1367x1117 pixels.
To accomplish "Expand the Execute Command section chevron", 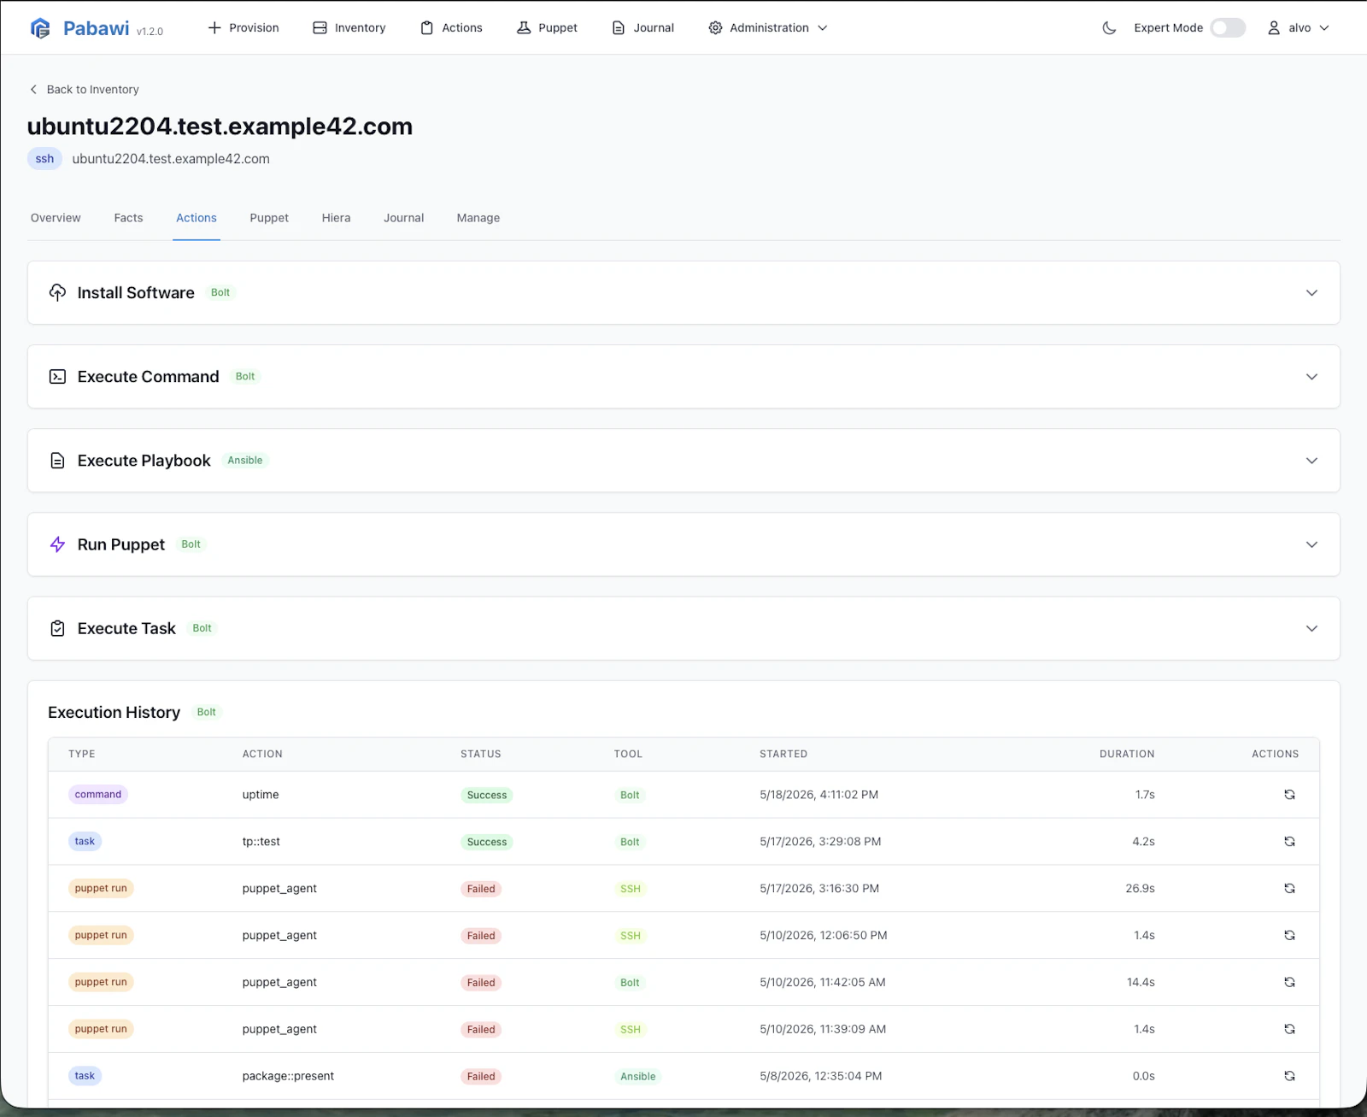I will coord(1311,377).
